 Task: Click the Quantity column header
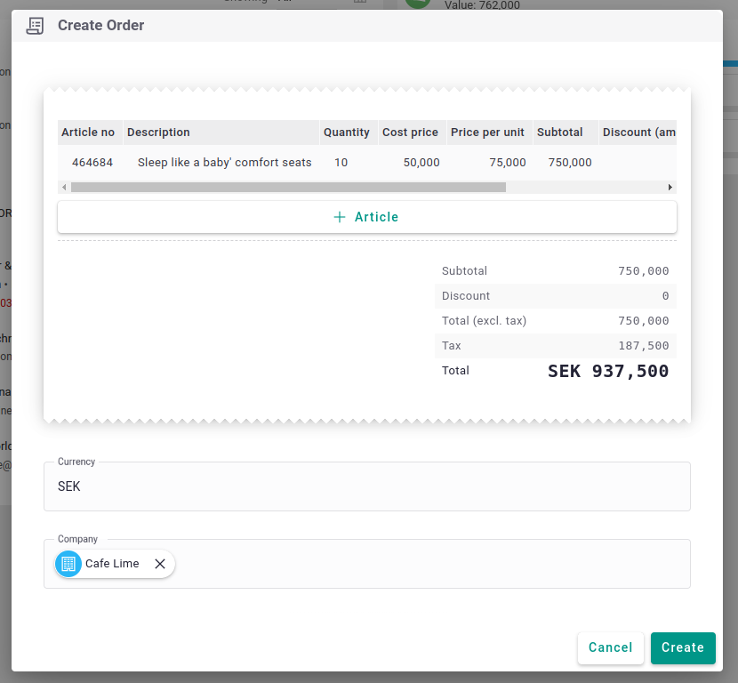pos(346,133)
